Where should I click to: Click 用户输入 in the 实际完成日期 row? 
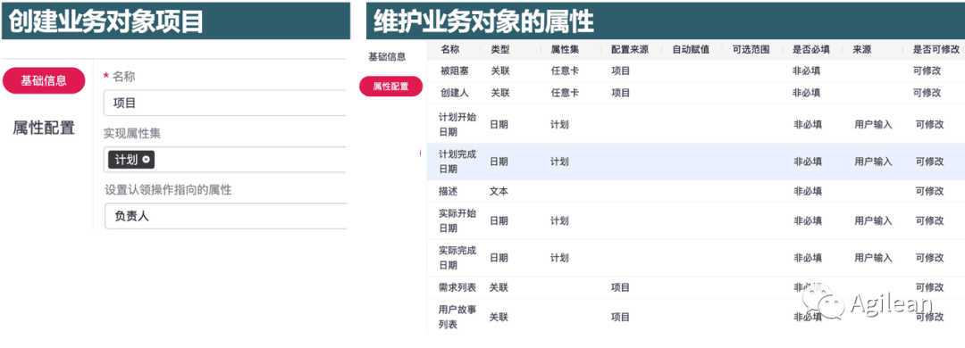(873, 258)
